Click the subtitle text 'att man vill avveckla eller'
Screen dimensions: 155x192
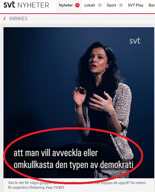(x=56, y=153)
